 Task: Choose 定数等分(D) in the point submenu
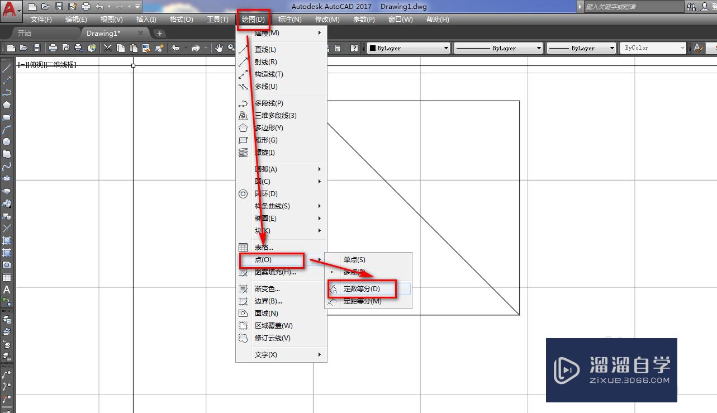click(x=368, y=289)
